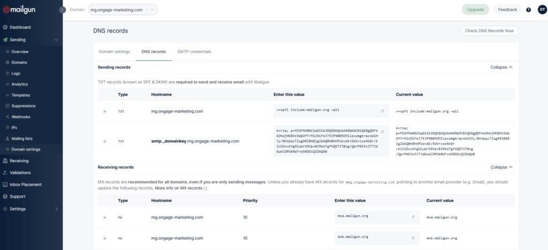Click the 'mxa.mailgun.org' enter value field

pos(377,217)
